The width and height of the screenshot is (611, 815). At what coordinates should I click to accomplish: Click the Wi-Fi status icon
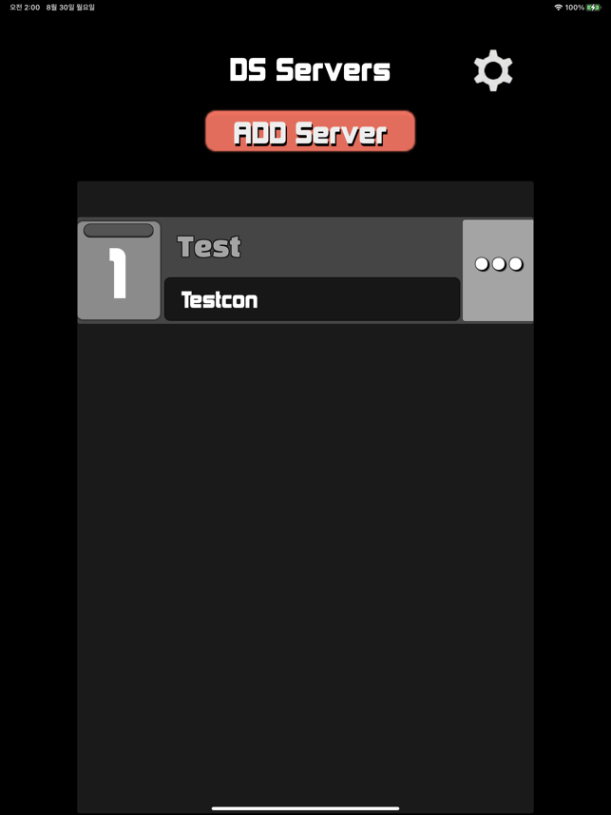tap(558, 8)
